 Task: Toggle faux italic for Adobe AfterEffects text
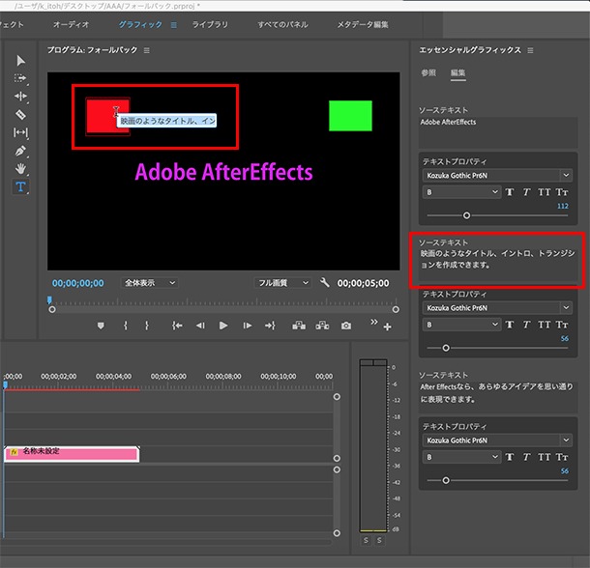[x=526, y=192]
